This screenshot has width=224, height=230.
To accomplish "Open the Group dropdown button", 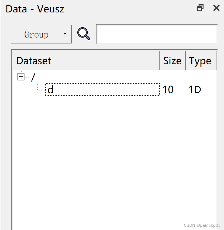I will point(41,34).
